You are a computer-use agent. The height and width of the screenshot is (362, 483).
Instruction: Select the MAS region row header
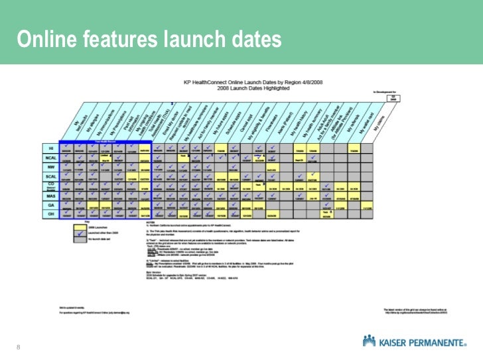[x=51, y=196]
